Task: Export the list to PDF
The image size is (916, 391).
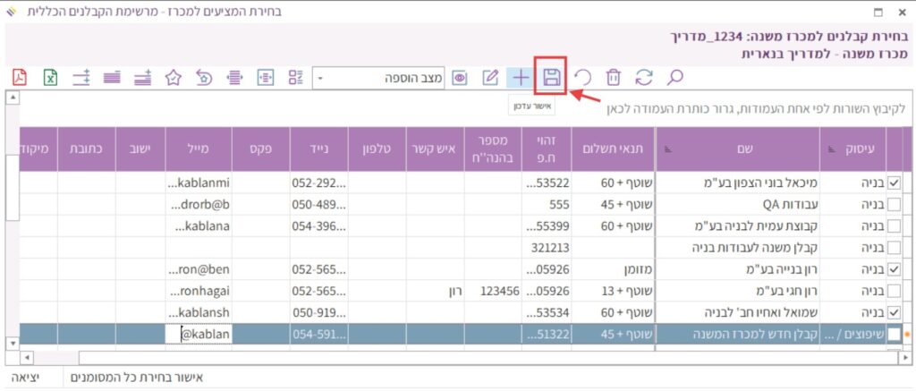Action: 20,77
